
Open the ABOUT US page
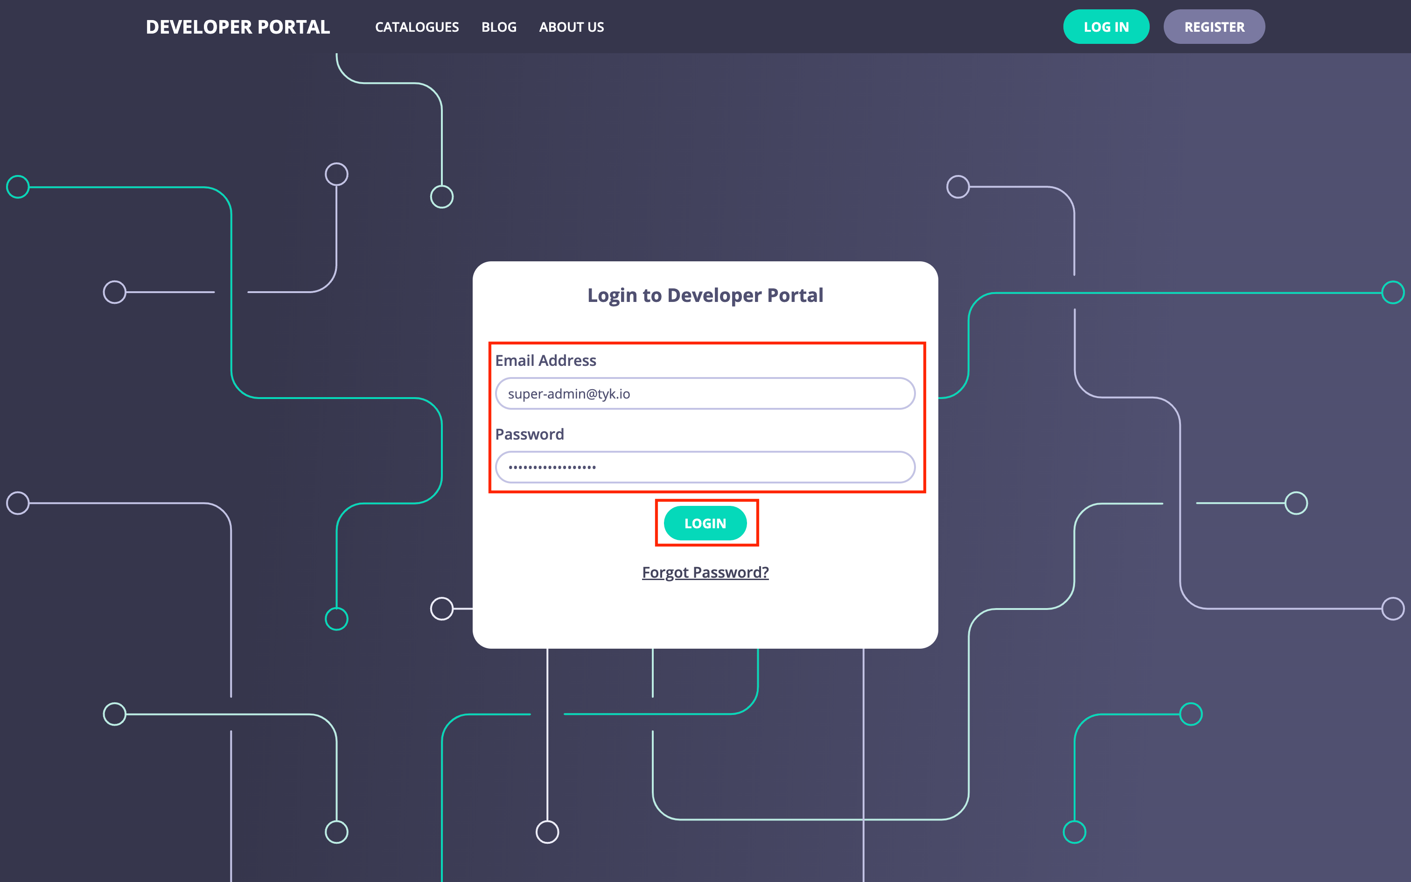tap(572, 27)
